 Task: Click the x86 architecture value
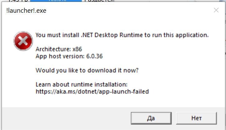(77, 49)
